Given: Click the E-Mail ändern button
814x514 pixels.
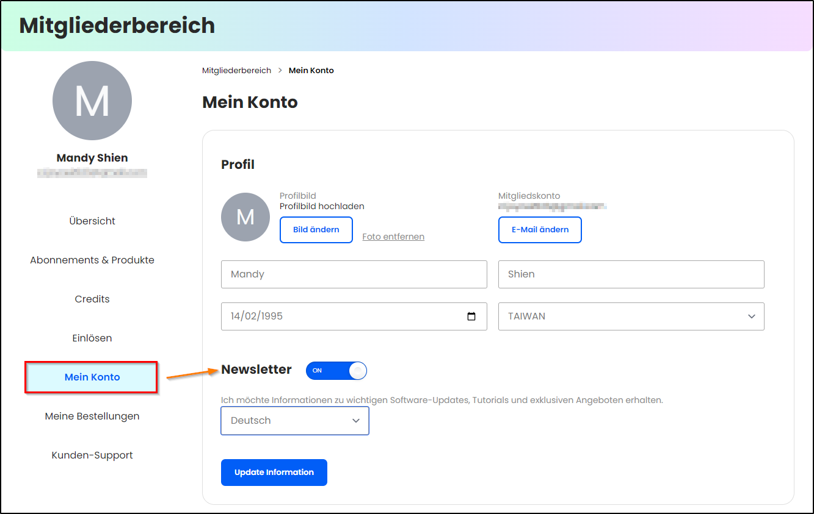Looking at the screenshot, I should tap(540, 230).
